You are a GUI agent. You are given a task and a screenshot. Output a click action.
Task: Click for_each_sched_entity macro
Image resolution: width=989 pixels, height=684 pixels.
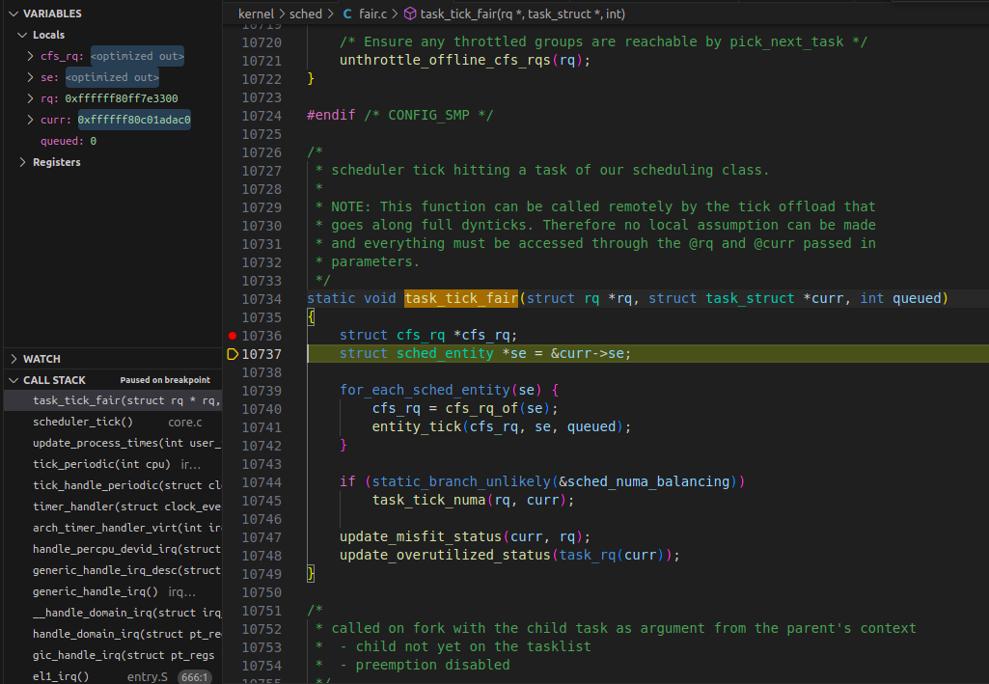point(425,390)
